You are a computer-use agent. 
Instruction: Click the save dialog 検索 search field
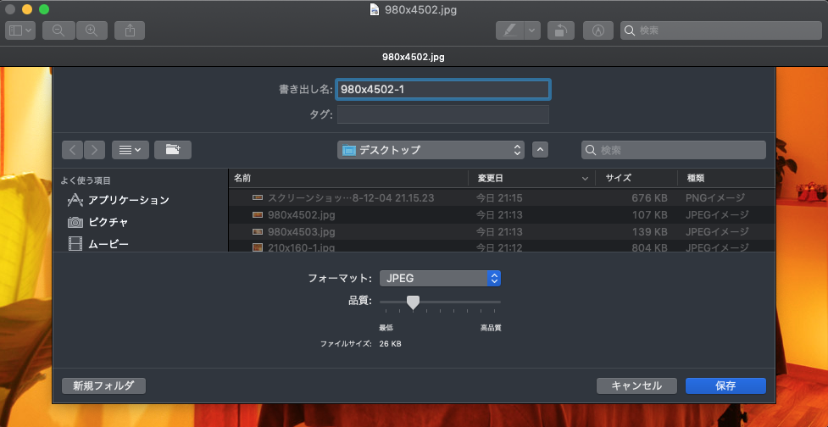[674, 150]
